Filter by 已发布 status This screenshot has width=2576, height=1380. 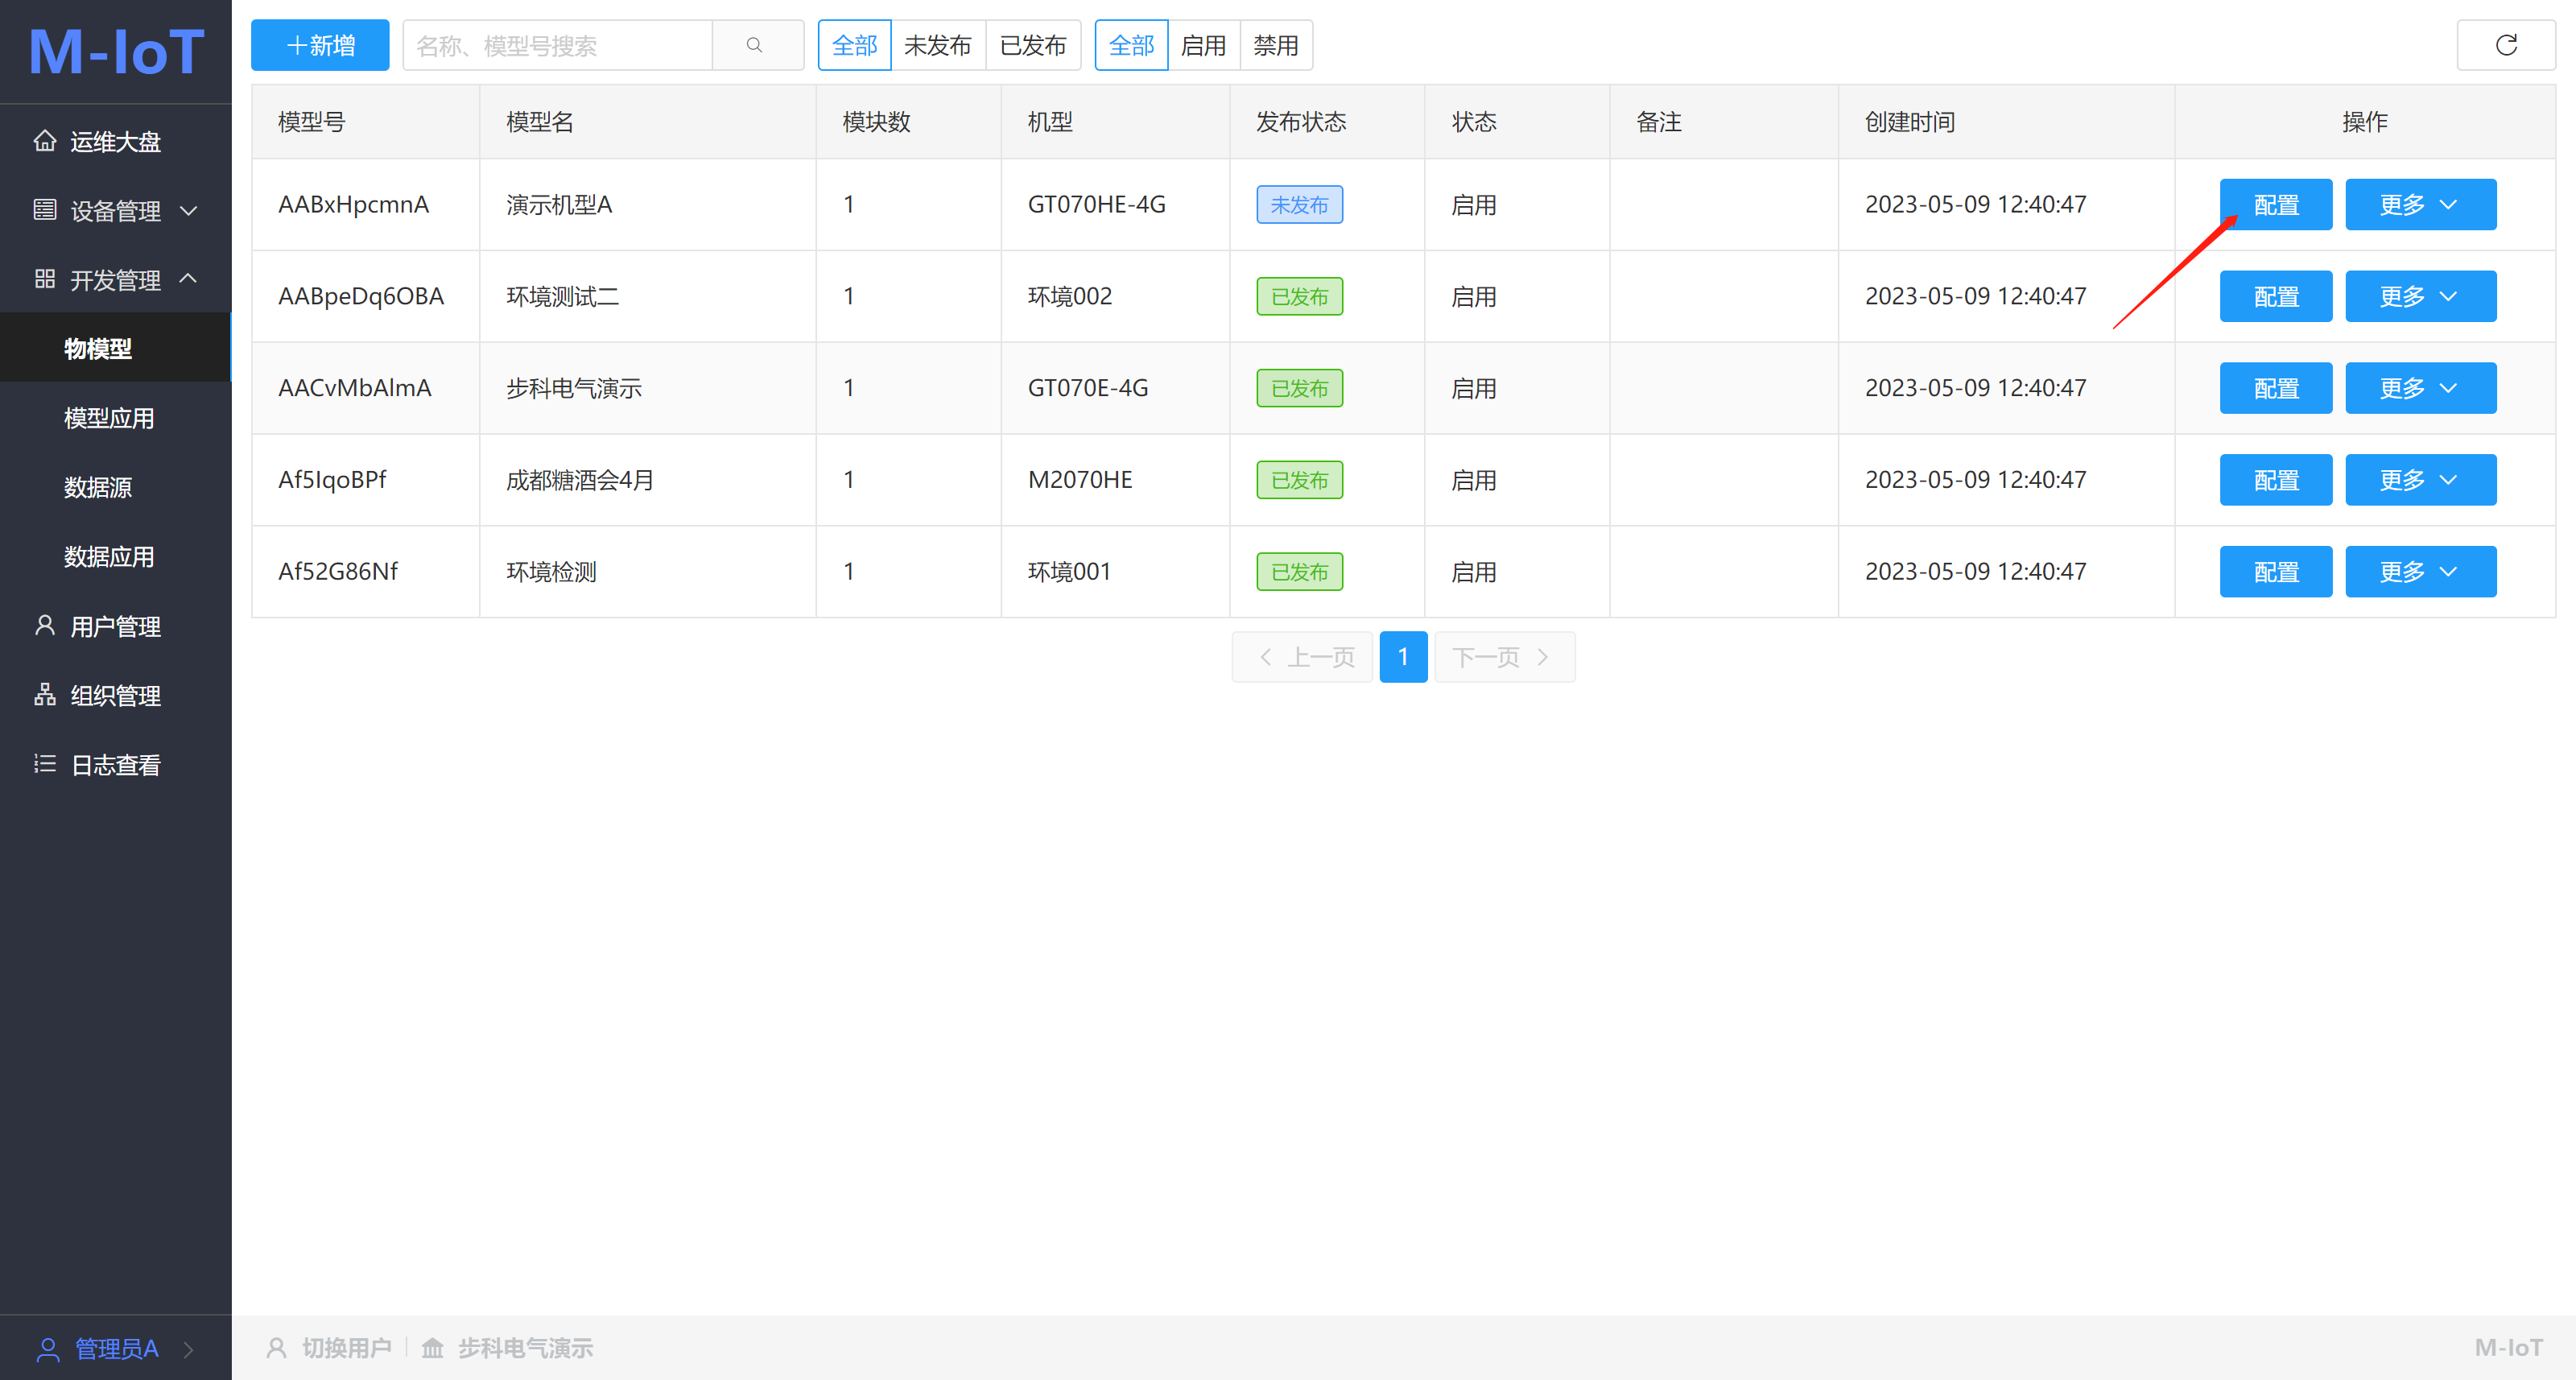tap(1033, 45)
